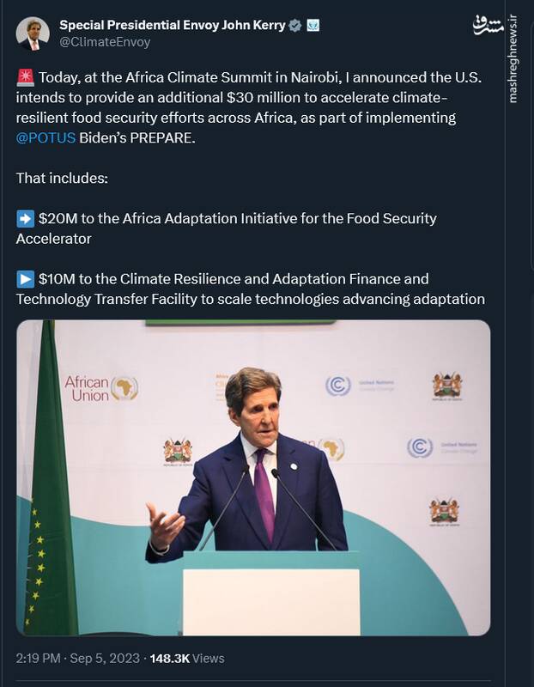Click the play button emoji before $10M

25,279
